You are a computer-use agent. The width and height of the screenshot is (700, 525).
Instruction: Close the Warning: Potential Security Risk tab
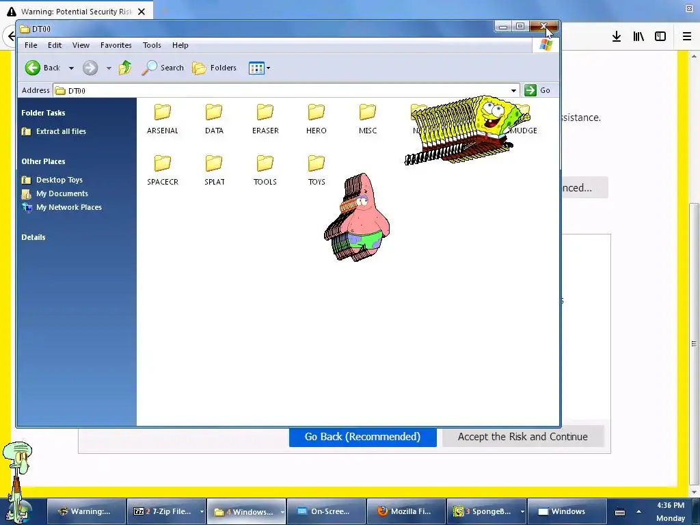click(142, 12)
